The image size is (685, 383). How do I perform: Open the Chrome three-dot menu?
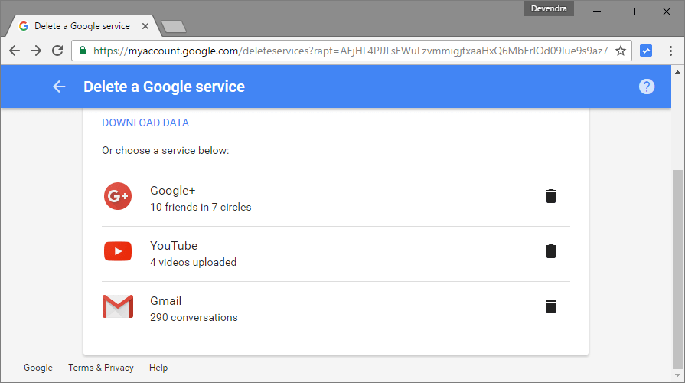(670, 51)
